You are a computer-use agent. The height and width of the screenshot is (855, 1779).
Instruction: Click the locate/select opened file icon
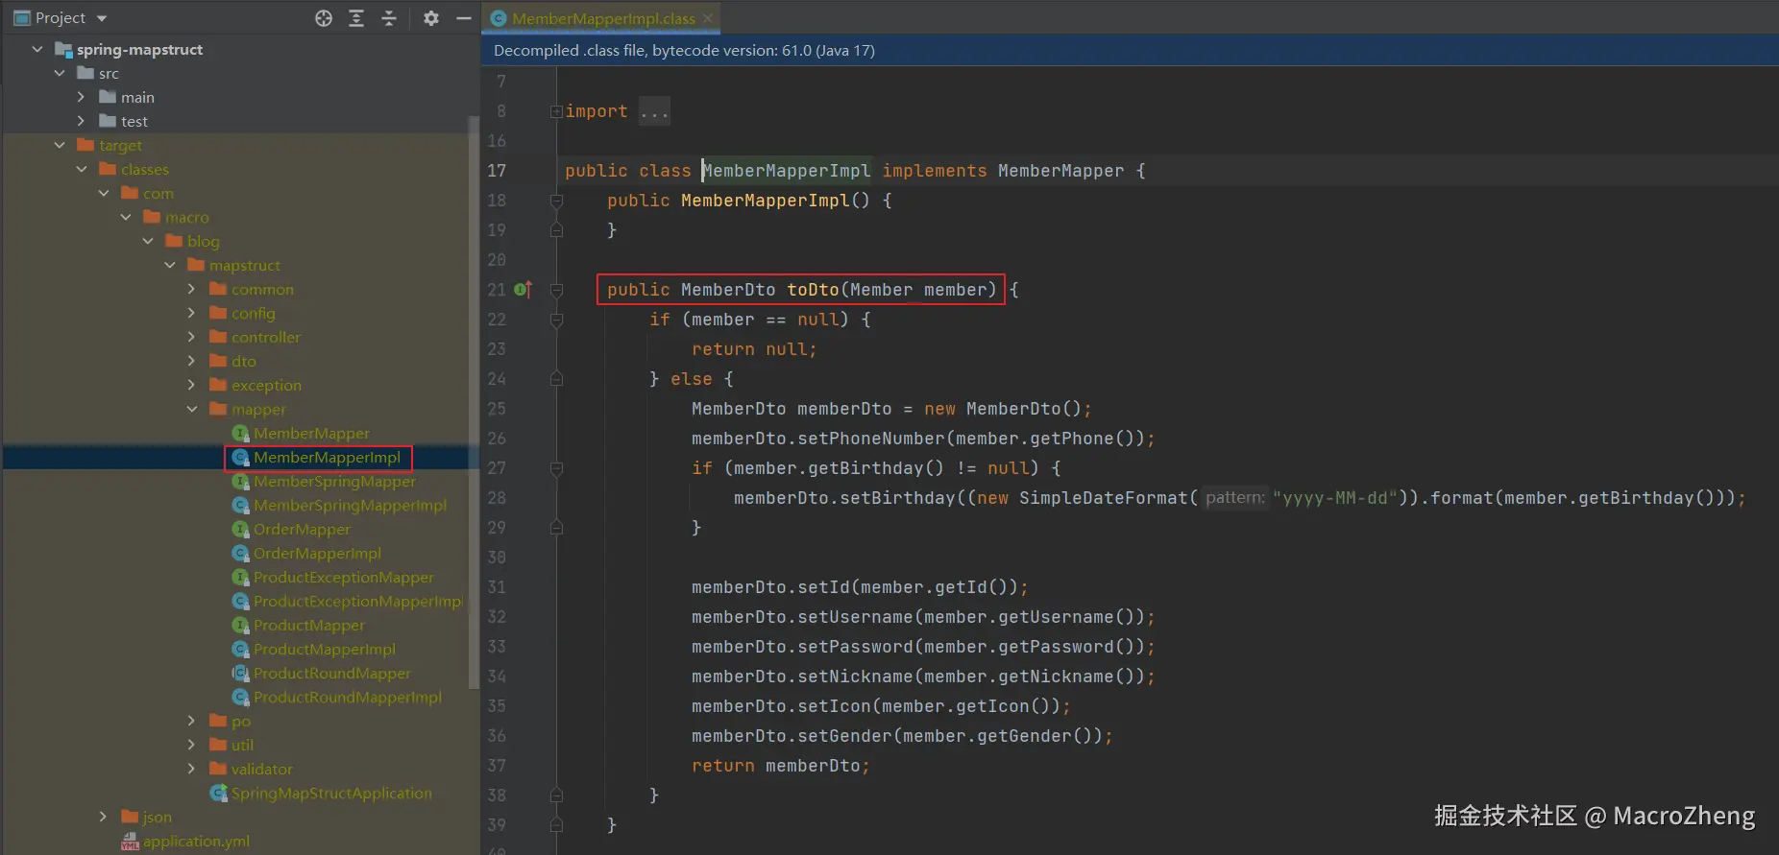324,18
